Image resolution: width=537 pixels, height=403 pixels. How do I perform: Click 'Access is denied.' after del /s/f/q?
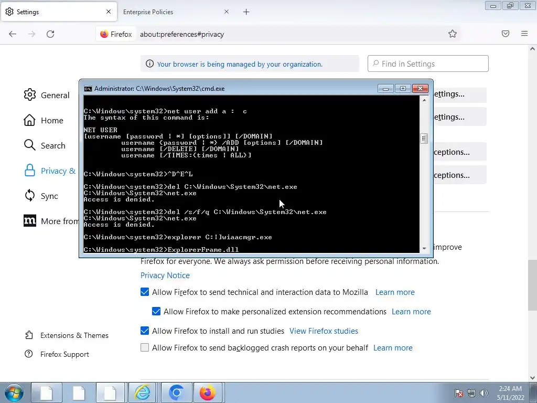(119, 225)
